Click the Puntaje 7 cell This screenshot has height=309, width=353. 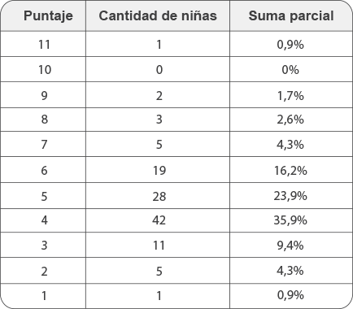click(x=43, y=144)
